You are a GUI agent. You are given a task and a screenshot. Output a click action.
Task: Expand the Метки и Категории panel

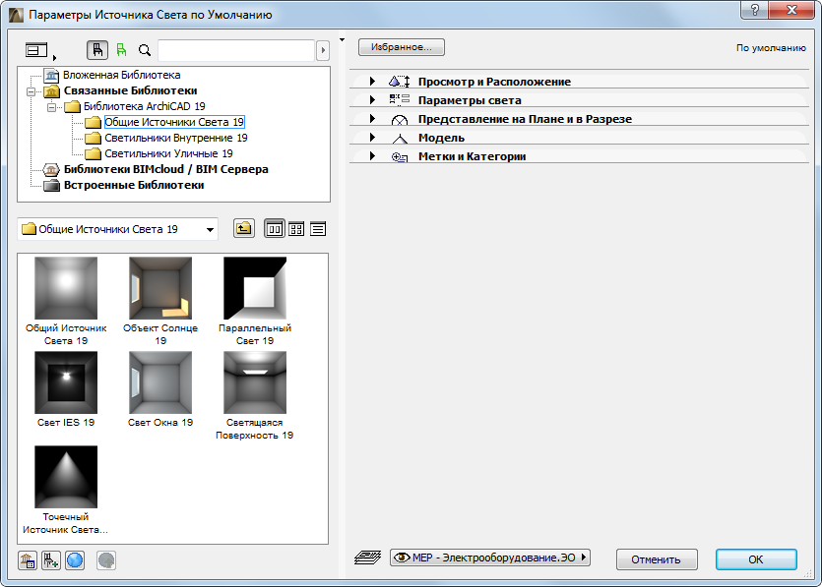click(x=372, y=155)
